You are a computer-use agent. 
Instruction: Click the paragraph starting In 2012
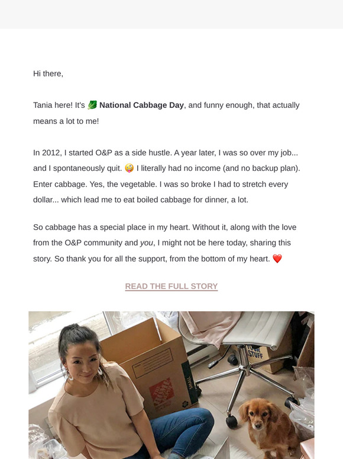coord(167,176)
